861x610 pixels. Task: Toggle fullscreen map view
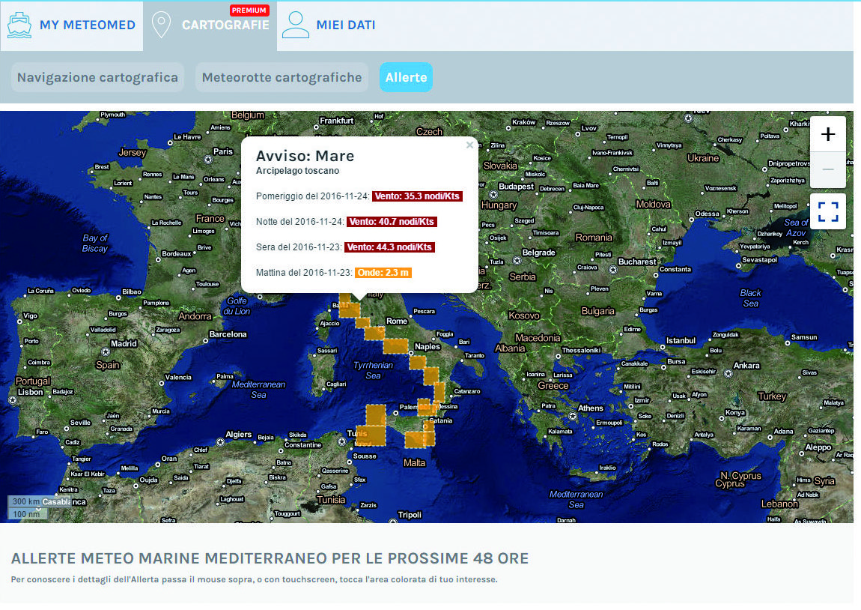click(828, 211)
